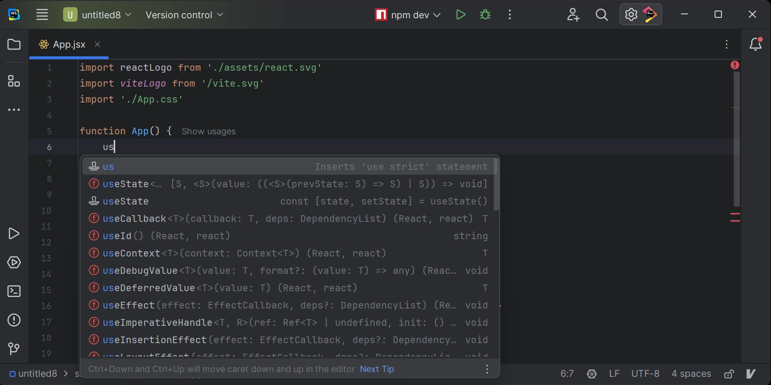This screenshot has height=385, width=771.
Task: Expand the Version control menu
Action: [184, 15]
